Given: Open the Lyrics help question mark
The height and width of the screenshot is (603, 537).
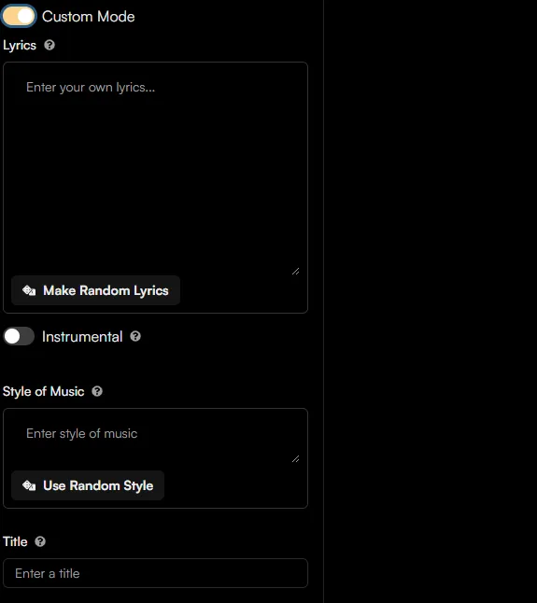Looking at the screenshot, I should [49, 45].
